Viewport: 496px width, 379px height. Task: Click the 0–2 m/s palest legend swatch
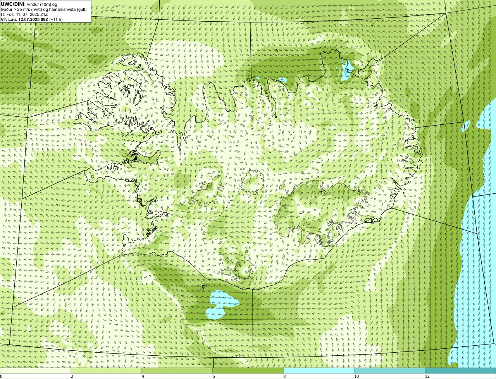pos(35,370)
